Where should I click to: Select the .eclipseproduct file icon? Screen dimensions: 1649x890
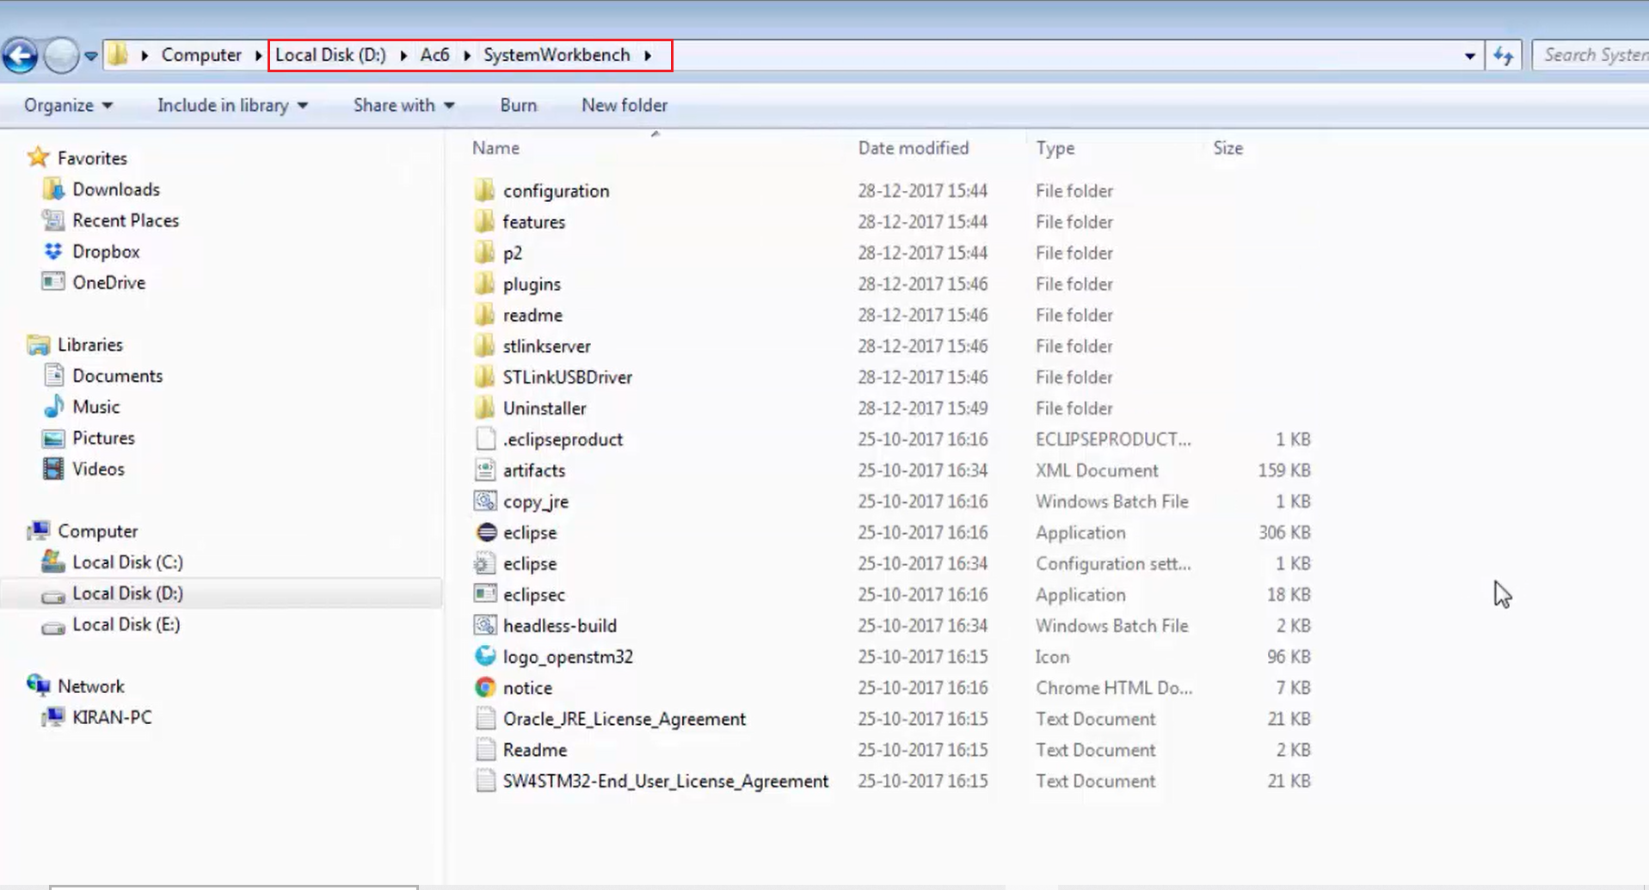click(485, 439)
